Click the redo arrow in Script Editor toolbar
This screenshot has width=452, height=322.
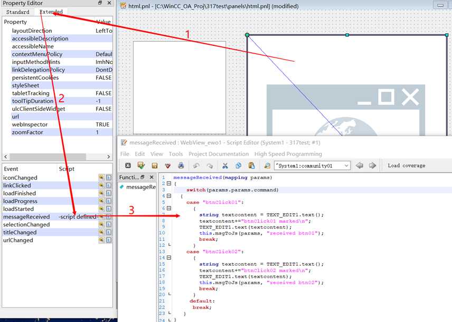pyautogui.click(x=210, y=165)
